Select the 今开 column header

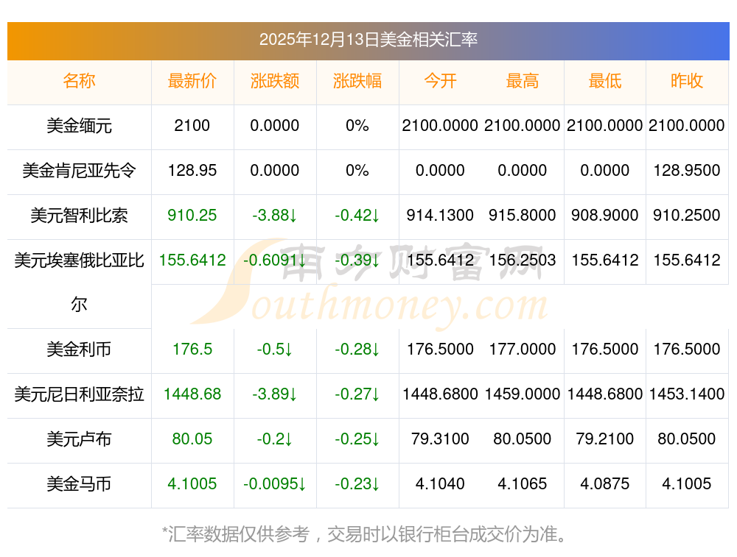point(440,81)
